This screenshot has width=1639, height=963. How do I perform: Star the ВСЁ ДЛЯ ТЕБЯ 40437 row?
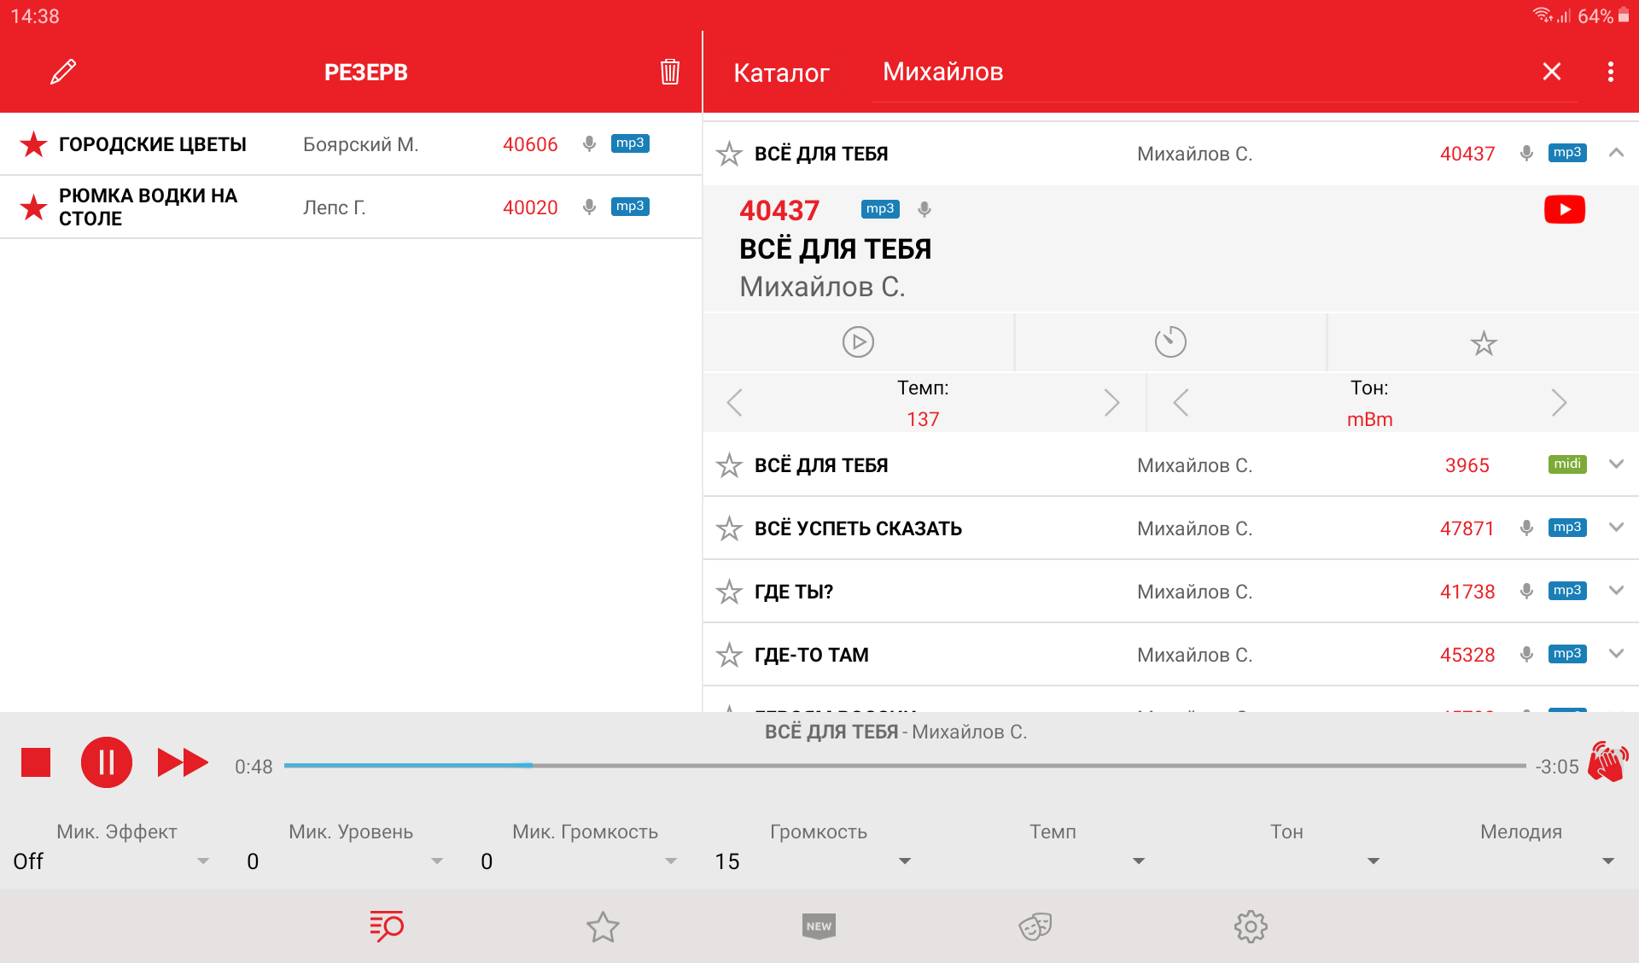coord(729,154)
